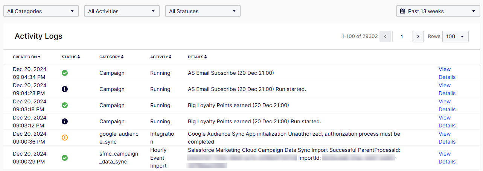Screen dimensions: 483x171
Task: Click the page number input field
Action: 401,36
